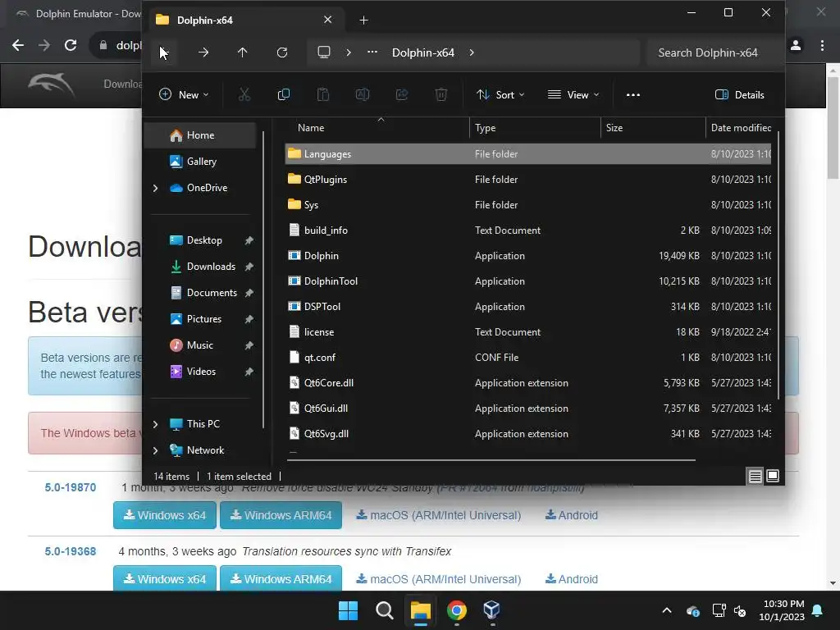The height and width of the screenshot is (630, 840).
Task: Sort by the Name column header
Action: pyautogui.click(x=377, y=128)
